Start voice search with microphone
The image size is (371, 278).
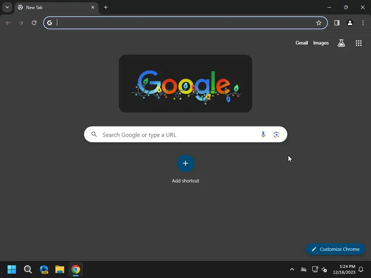(x=263, y=135)
